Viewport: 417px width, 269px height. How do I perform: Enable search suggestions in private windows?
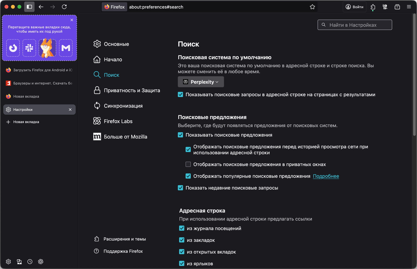pyautogui.click(x=188, y=164)
